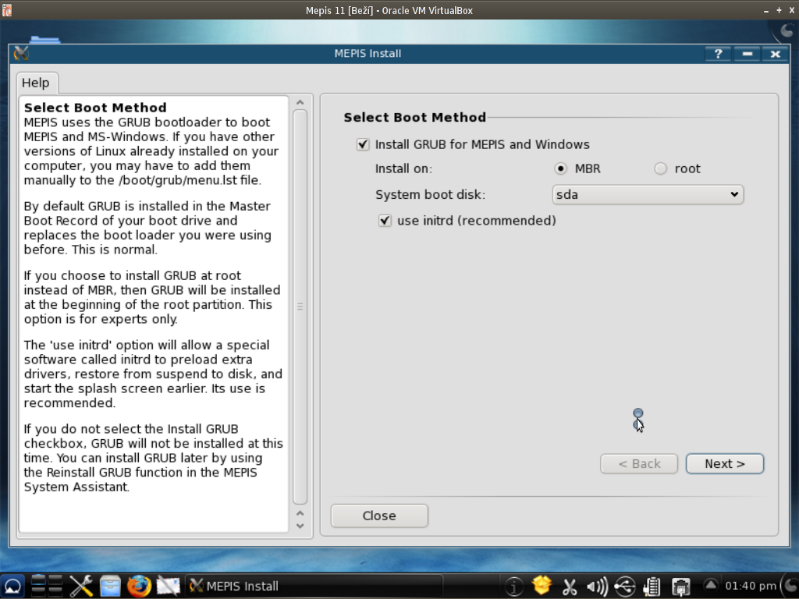This screenshot has width=799, height=599.
Task: Launch the system settings wrench-and-screwdriver icon
Action: (80, 586)
